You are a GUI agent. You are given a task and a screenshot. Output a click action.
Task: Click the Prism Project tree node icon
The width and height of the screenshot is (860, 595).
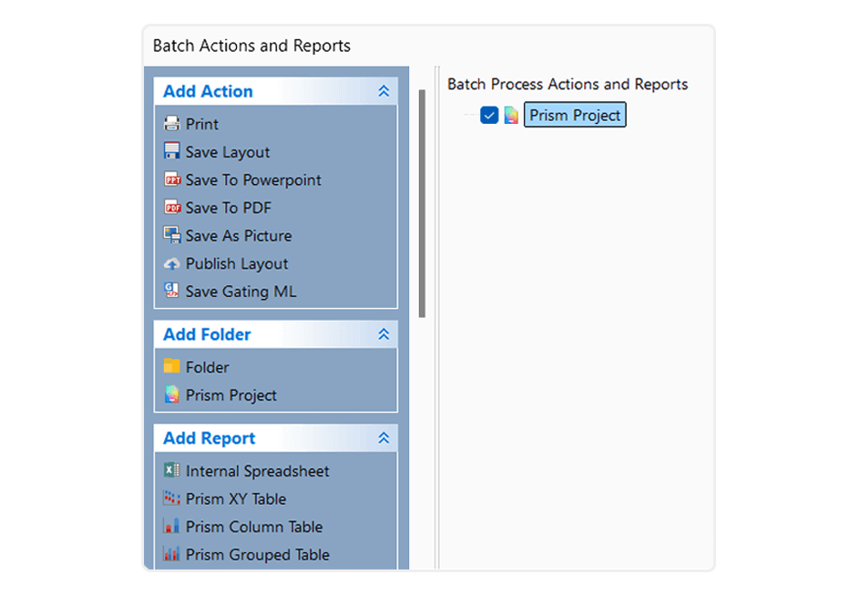click(x=511, y=116)
